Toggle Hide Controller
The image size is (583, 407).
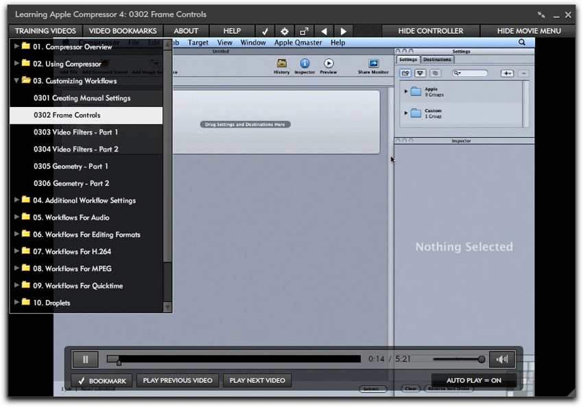tap(431, 32)
